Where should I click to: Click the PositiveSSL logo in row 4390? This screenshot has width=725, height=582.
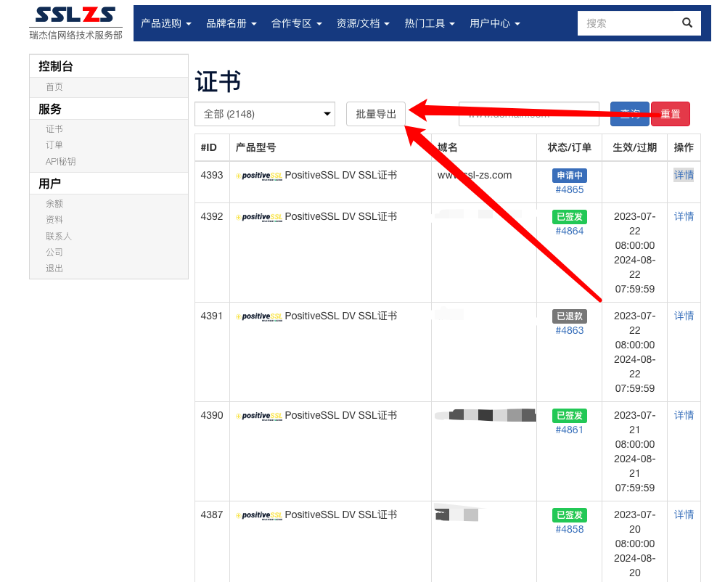259,416
